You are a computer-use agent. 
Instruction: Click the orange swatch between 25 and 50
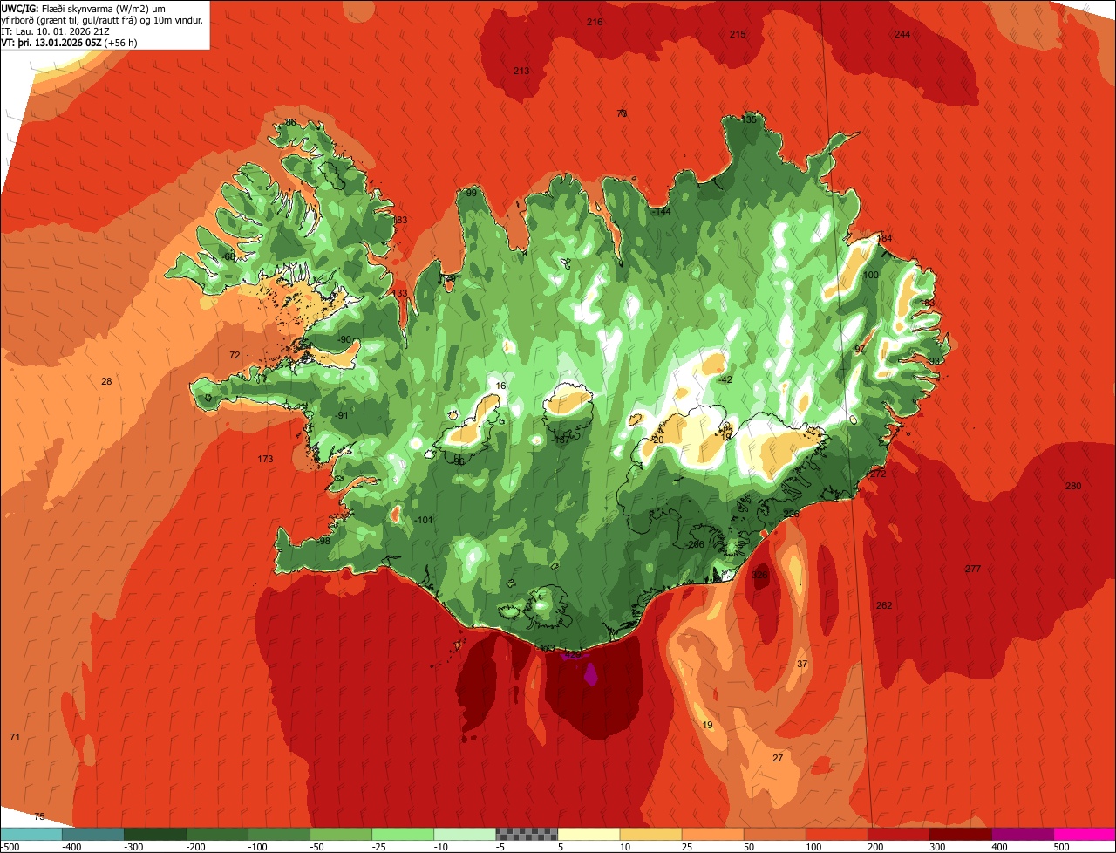pyautogui.click(x=712, y=834)
